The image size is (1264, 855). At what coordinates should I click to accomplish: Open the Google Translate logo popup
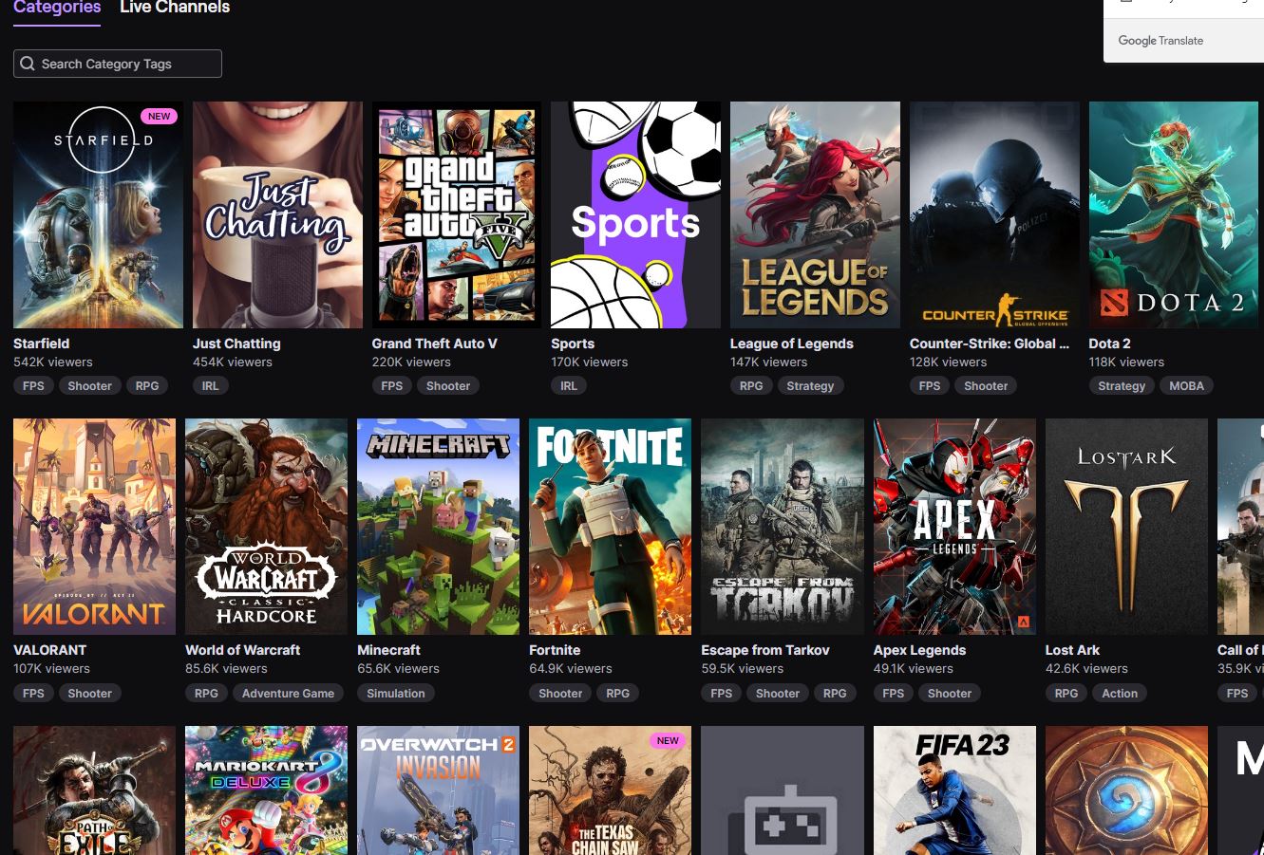tap(1160, 41)
